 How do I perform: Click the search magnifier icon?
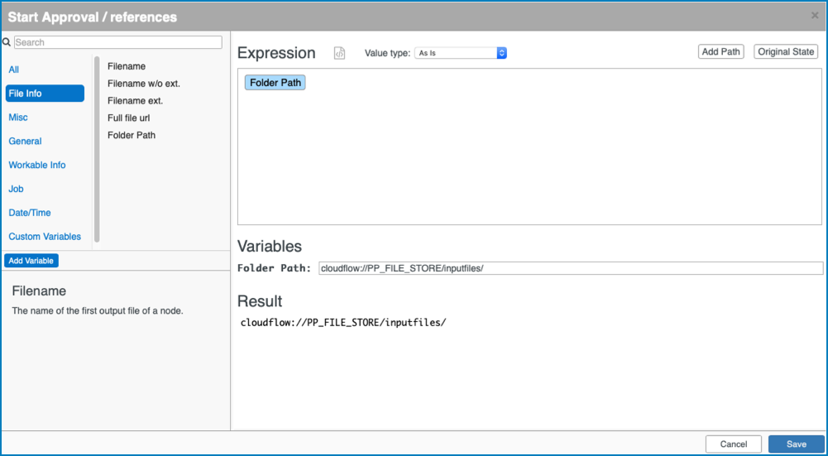click(x=7, y=42)
